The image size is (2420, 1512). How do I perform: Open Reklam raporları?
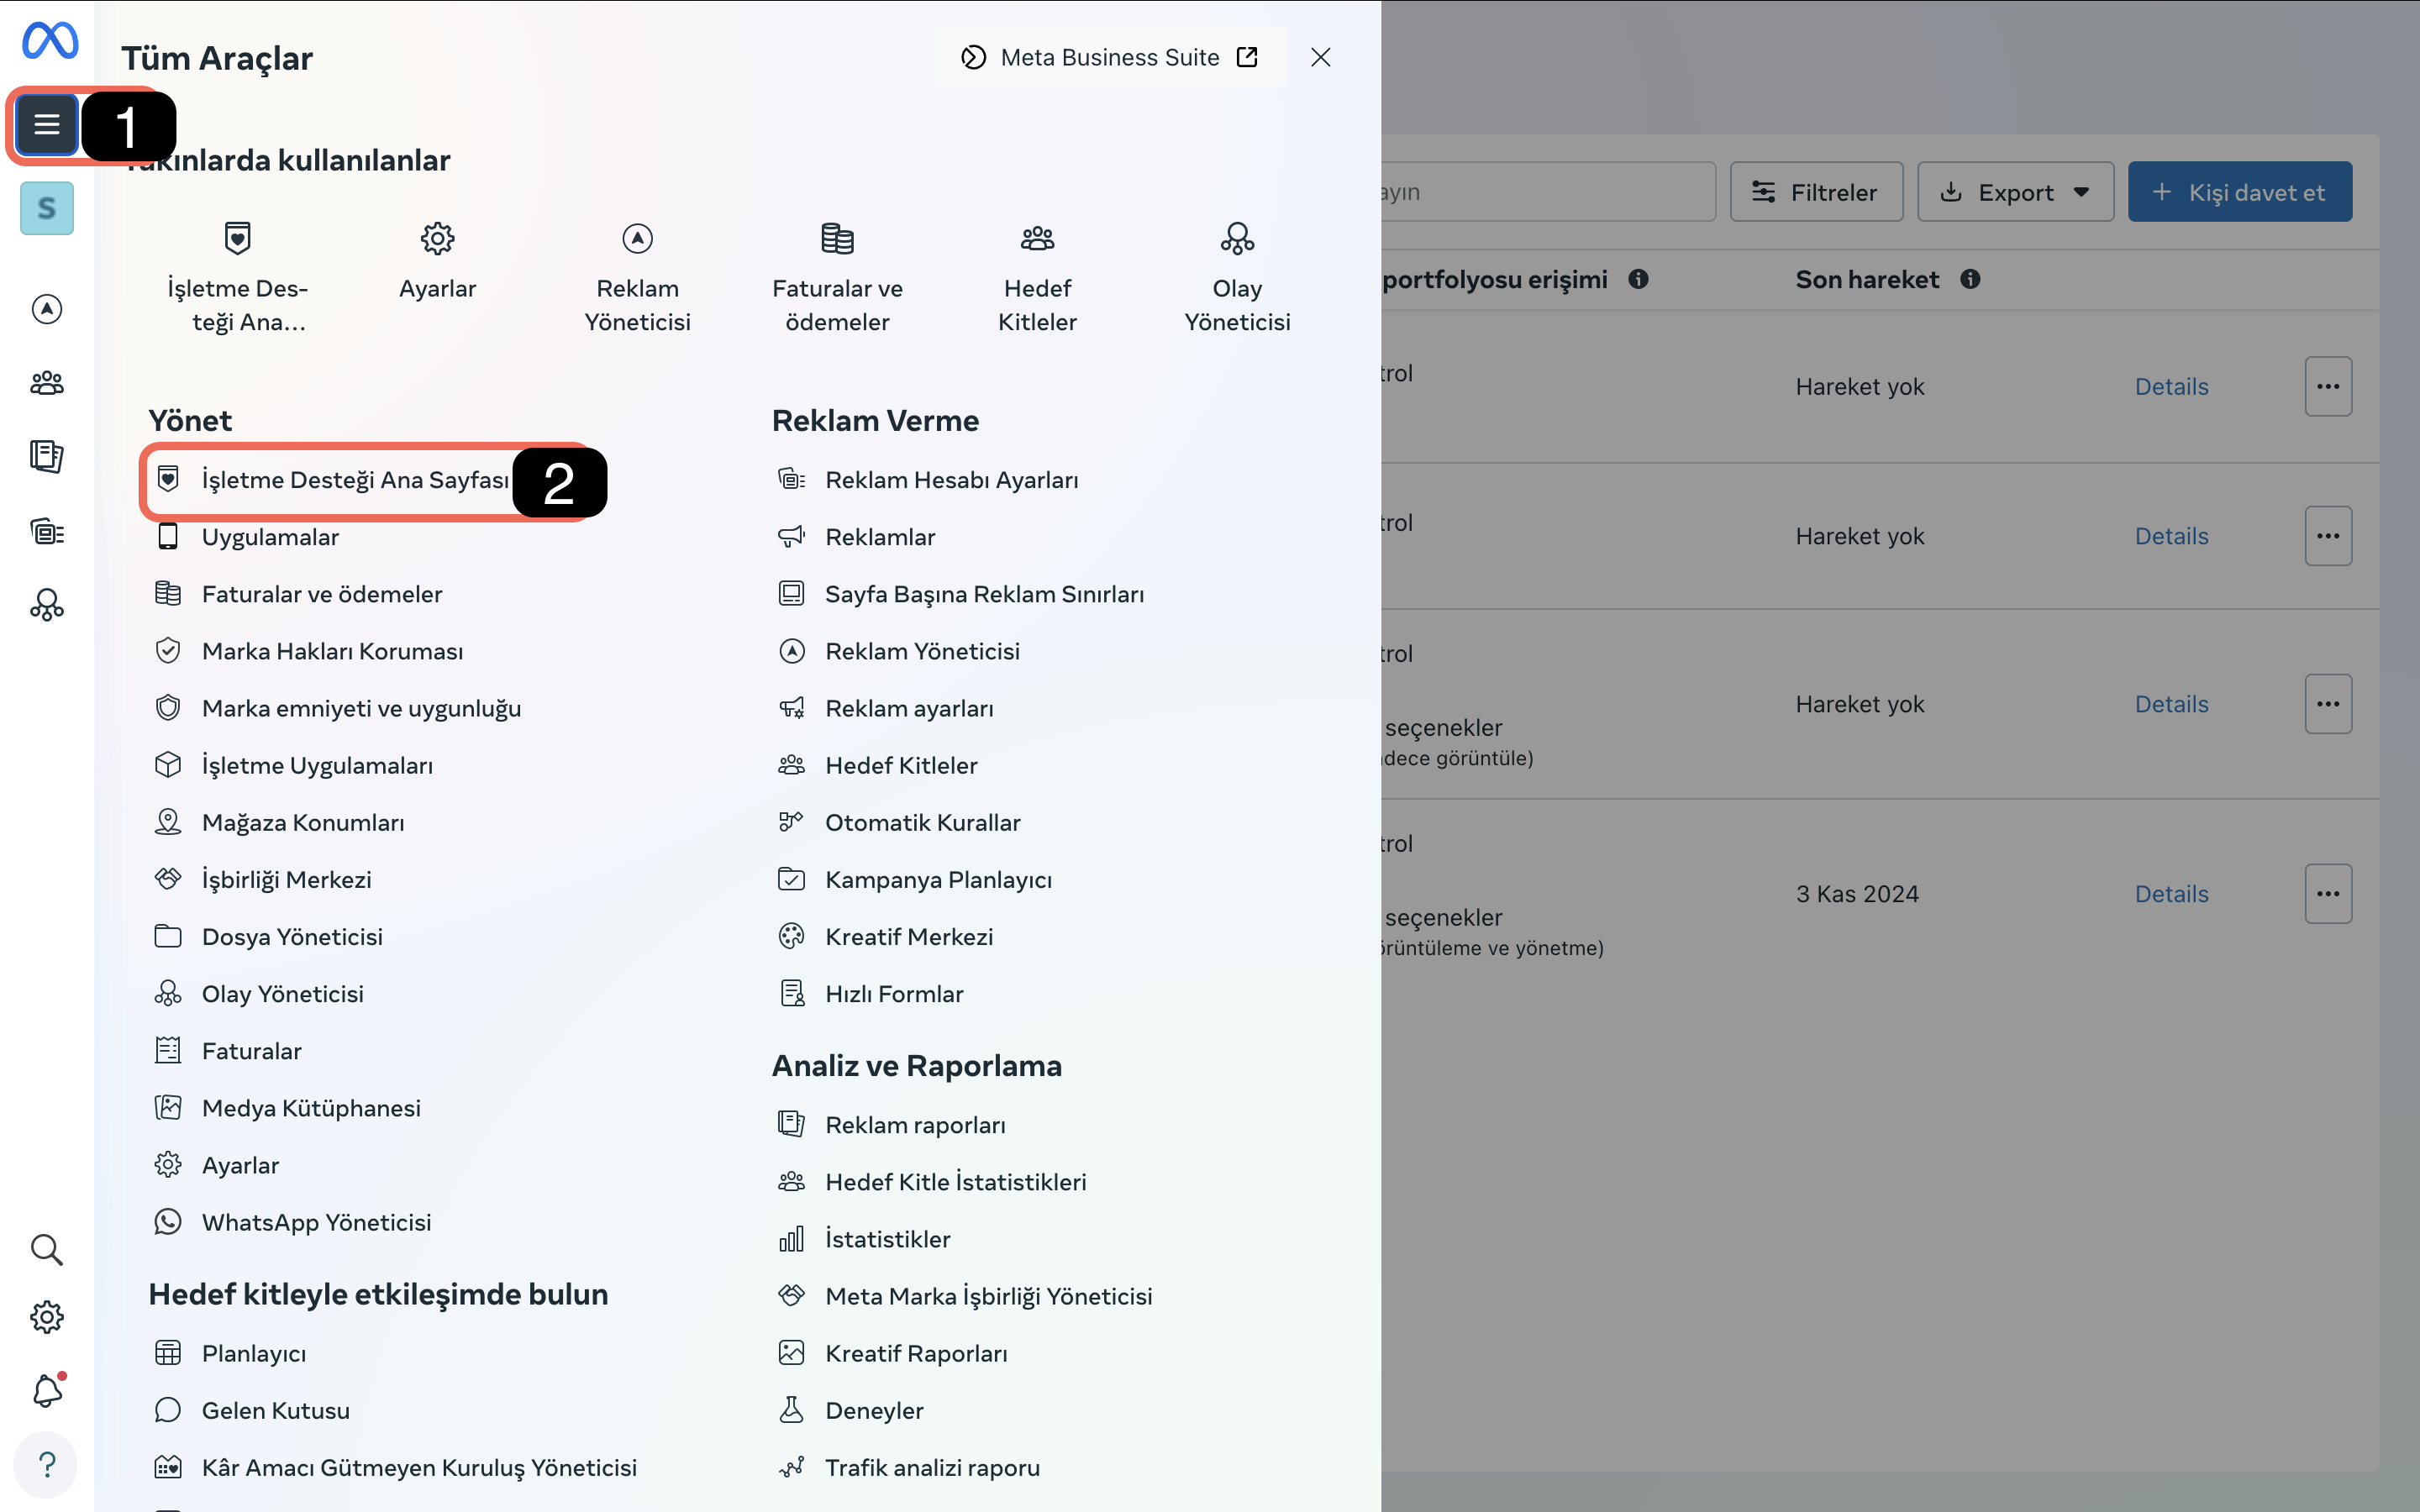[x=894, y=1125]
